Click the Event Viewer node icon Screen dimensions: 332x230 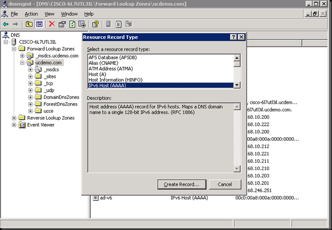pos(22,125)
